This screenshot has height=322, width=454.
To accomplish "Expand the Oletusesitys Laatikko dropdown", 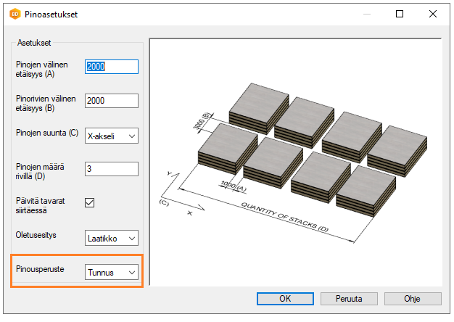I will [111, 238].
